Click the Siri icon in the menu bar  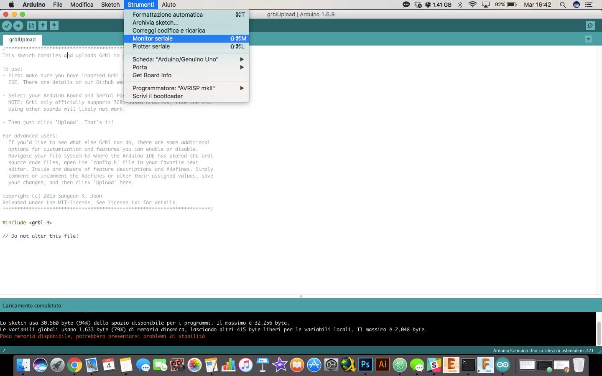coord(576,5)
